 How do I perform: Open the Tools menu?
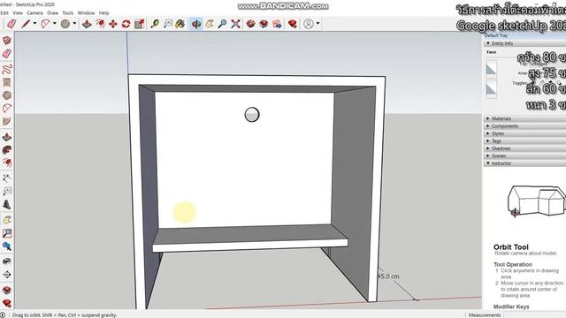click(68, 12)
